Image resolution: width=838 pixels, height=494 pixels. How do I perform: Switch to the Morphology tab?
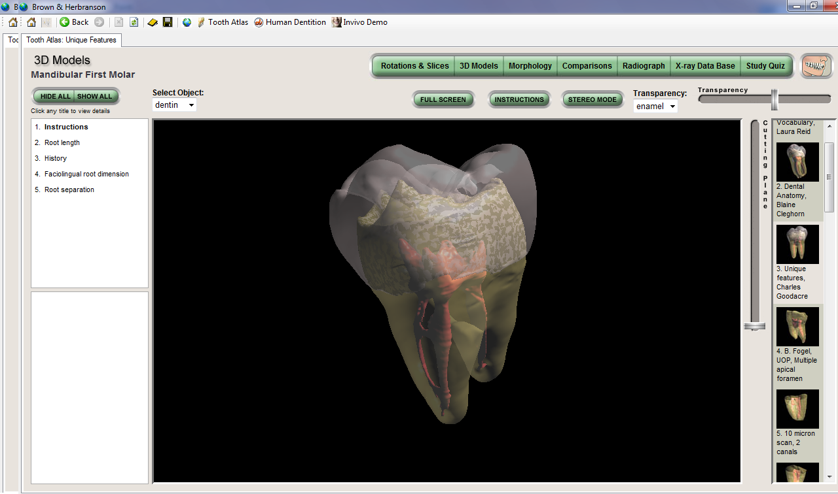pyautogui.click(x=530, y=66)
